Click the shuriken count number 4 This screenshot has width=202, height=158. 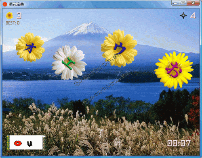tap(193, 16)
